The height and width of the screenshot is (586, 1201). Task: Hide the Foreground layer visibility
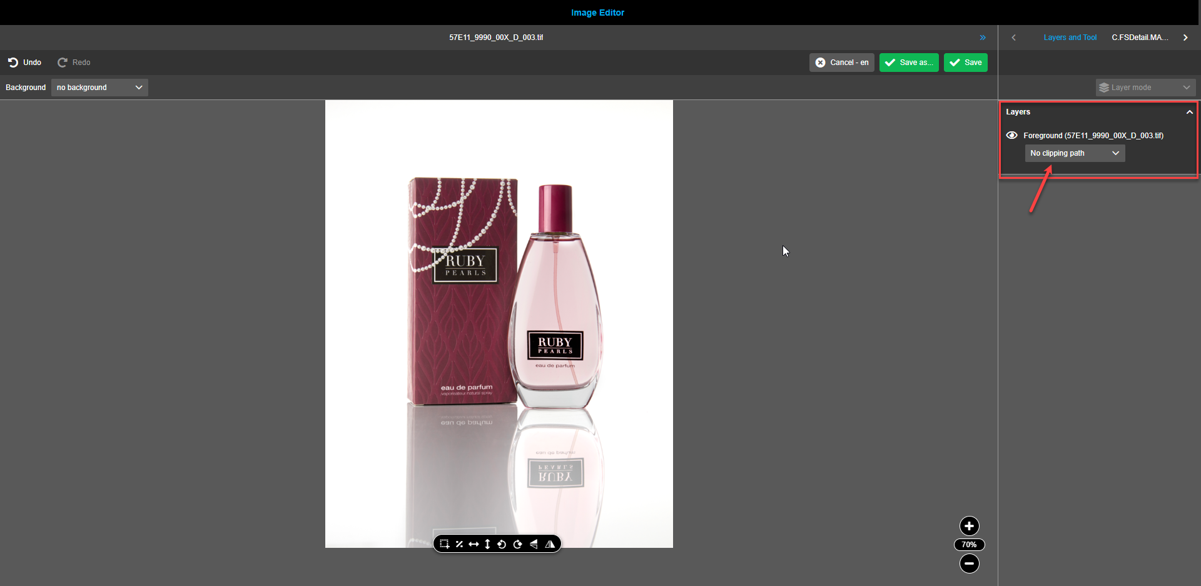coord(1011,135)
